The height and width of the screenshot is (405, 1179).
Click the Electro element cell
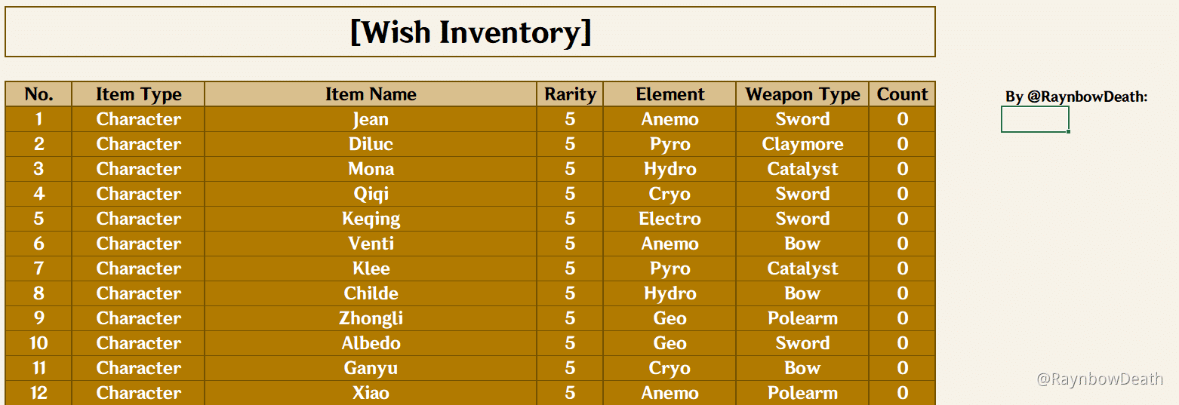click(670, 219)
